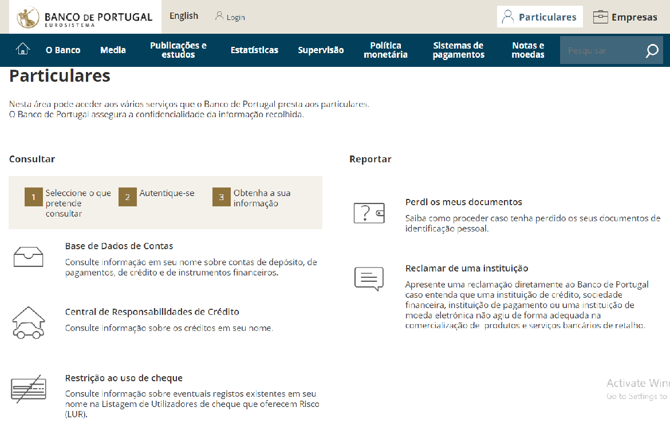Image resolution: width=670 pixels, height=423 pixels.
Task: Click the Banco de Portugal logo
Action: pos(85,17)
